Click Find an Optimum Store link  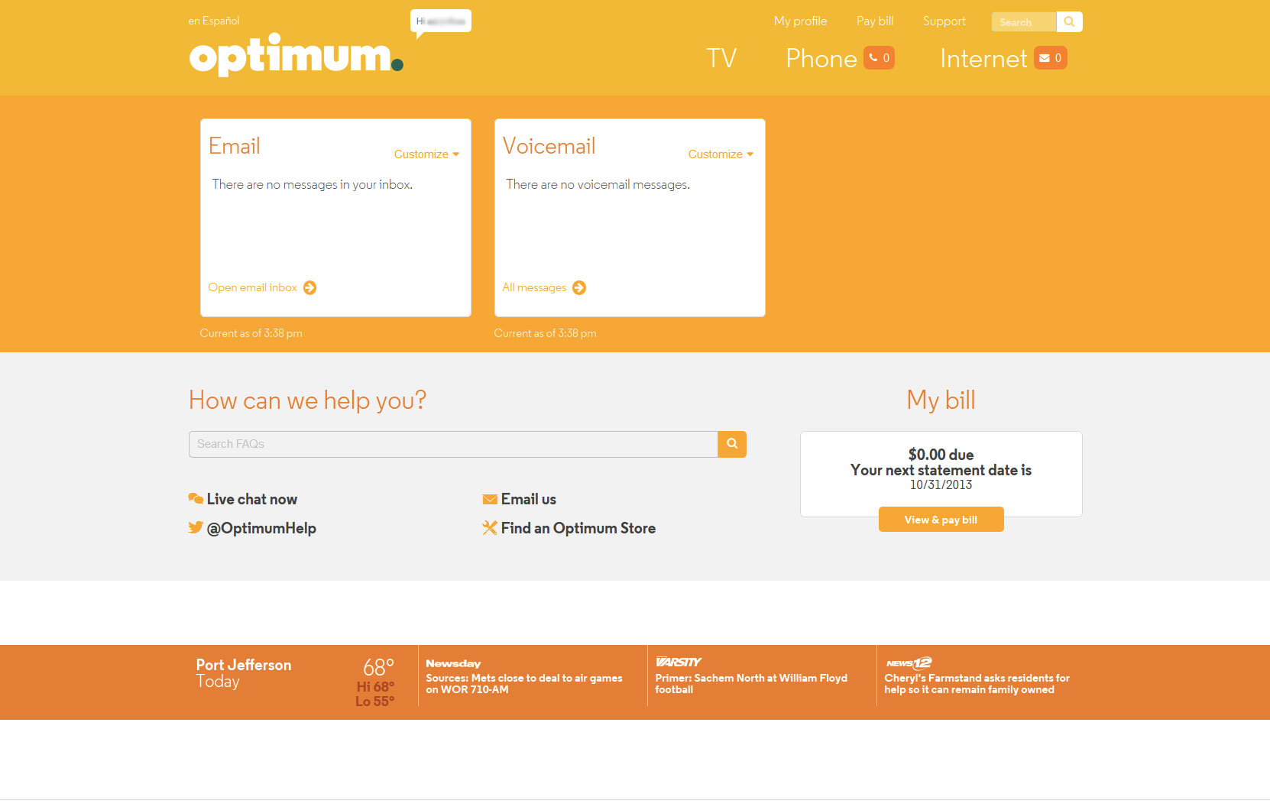click(x=578, y=528)
